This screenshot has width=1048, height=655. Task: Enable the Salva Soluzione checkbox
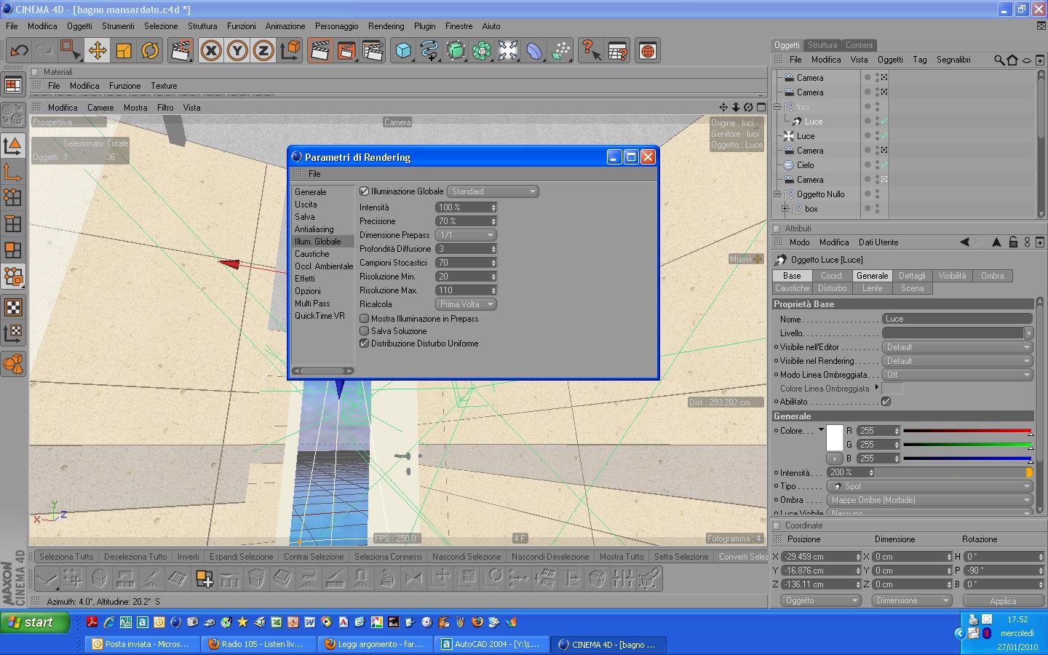click(365, 331)
